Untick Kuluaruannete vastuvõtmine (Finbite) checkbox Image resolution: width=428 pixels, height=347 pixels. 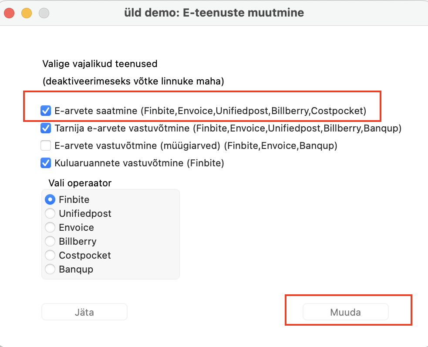coord(46,163)
